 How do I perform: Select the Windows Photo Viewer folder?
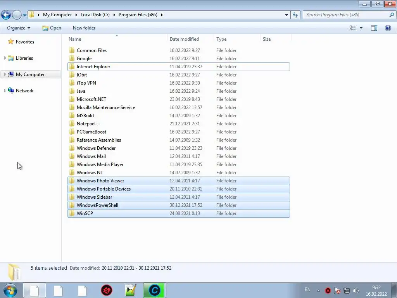coord(178,181)
